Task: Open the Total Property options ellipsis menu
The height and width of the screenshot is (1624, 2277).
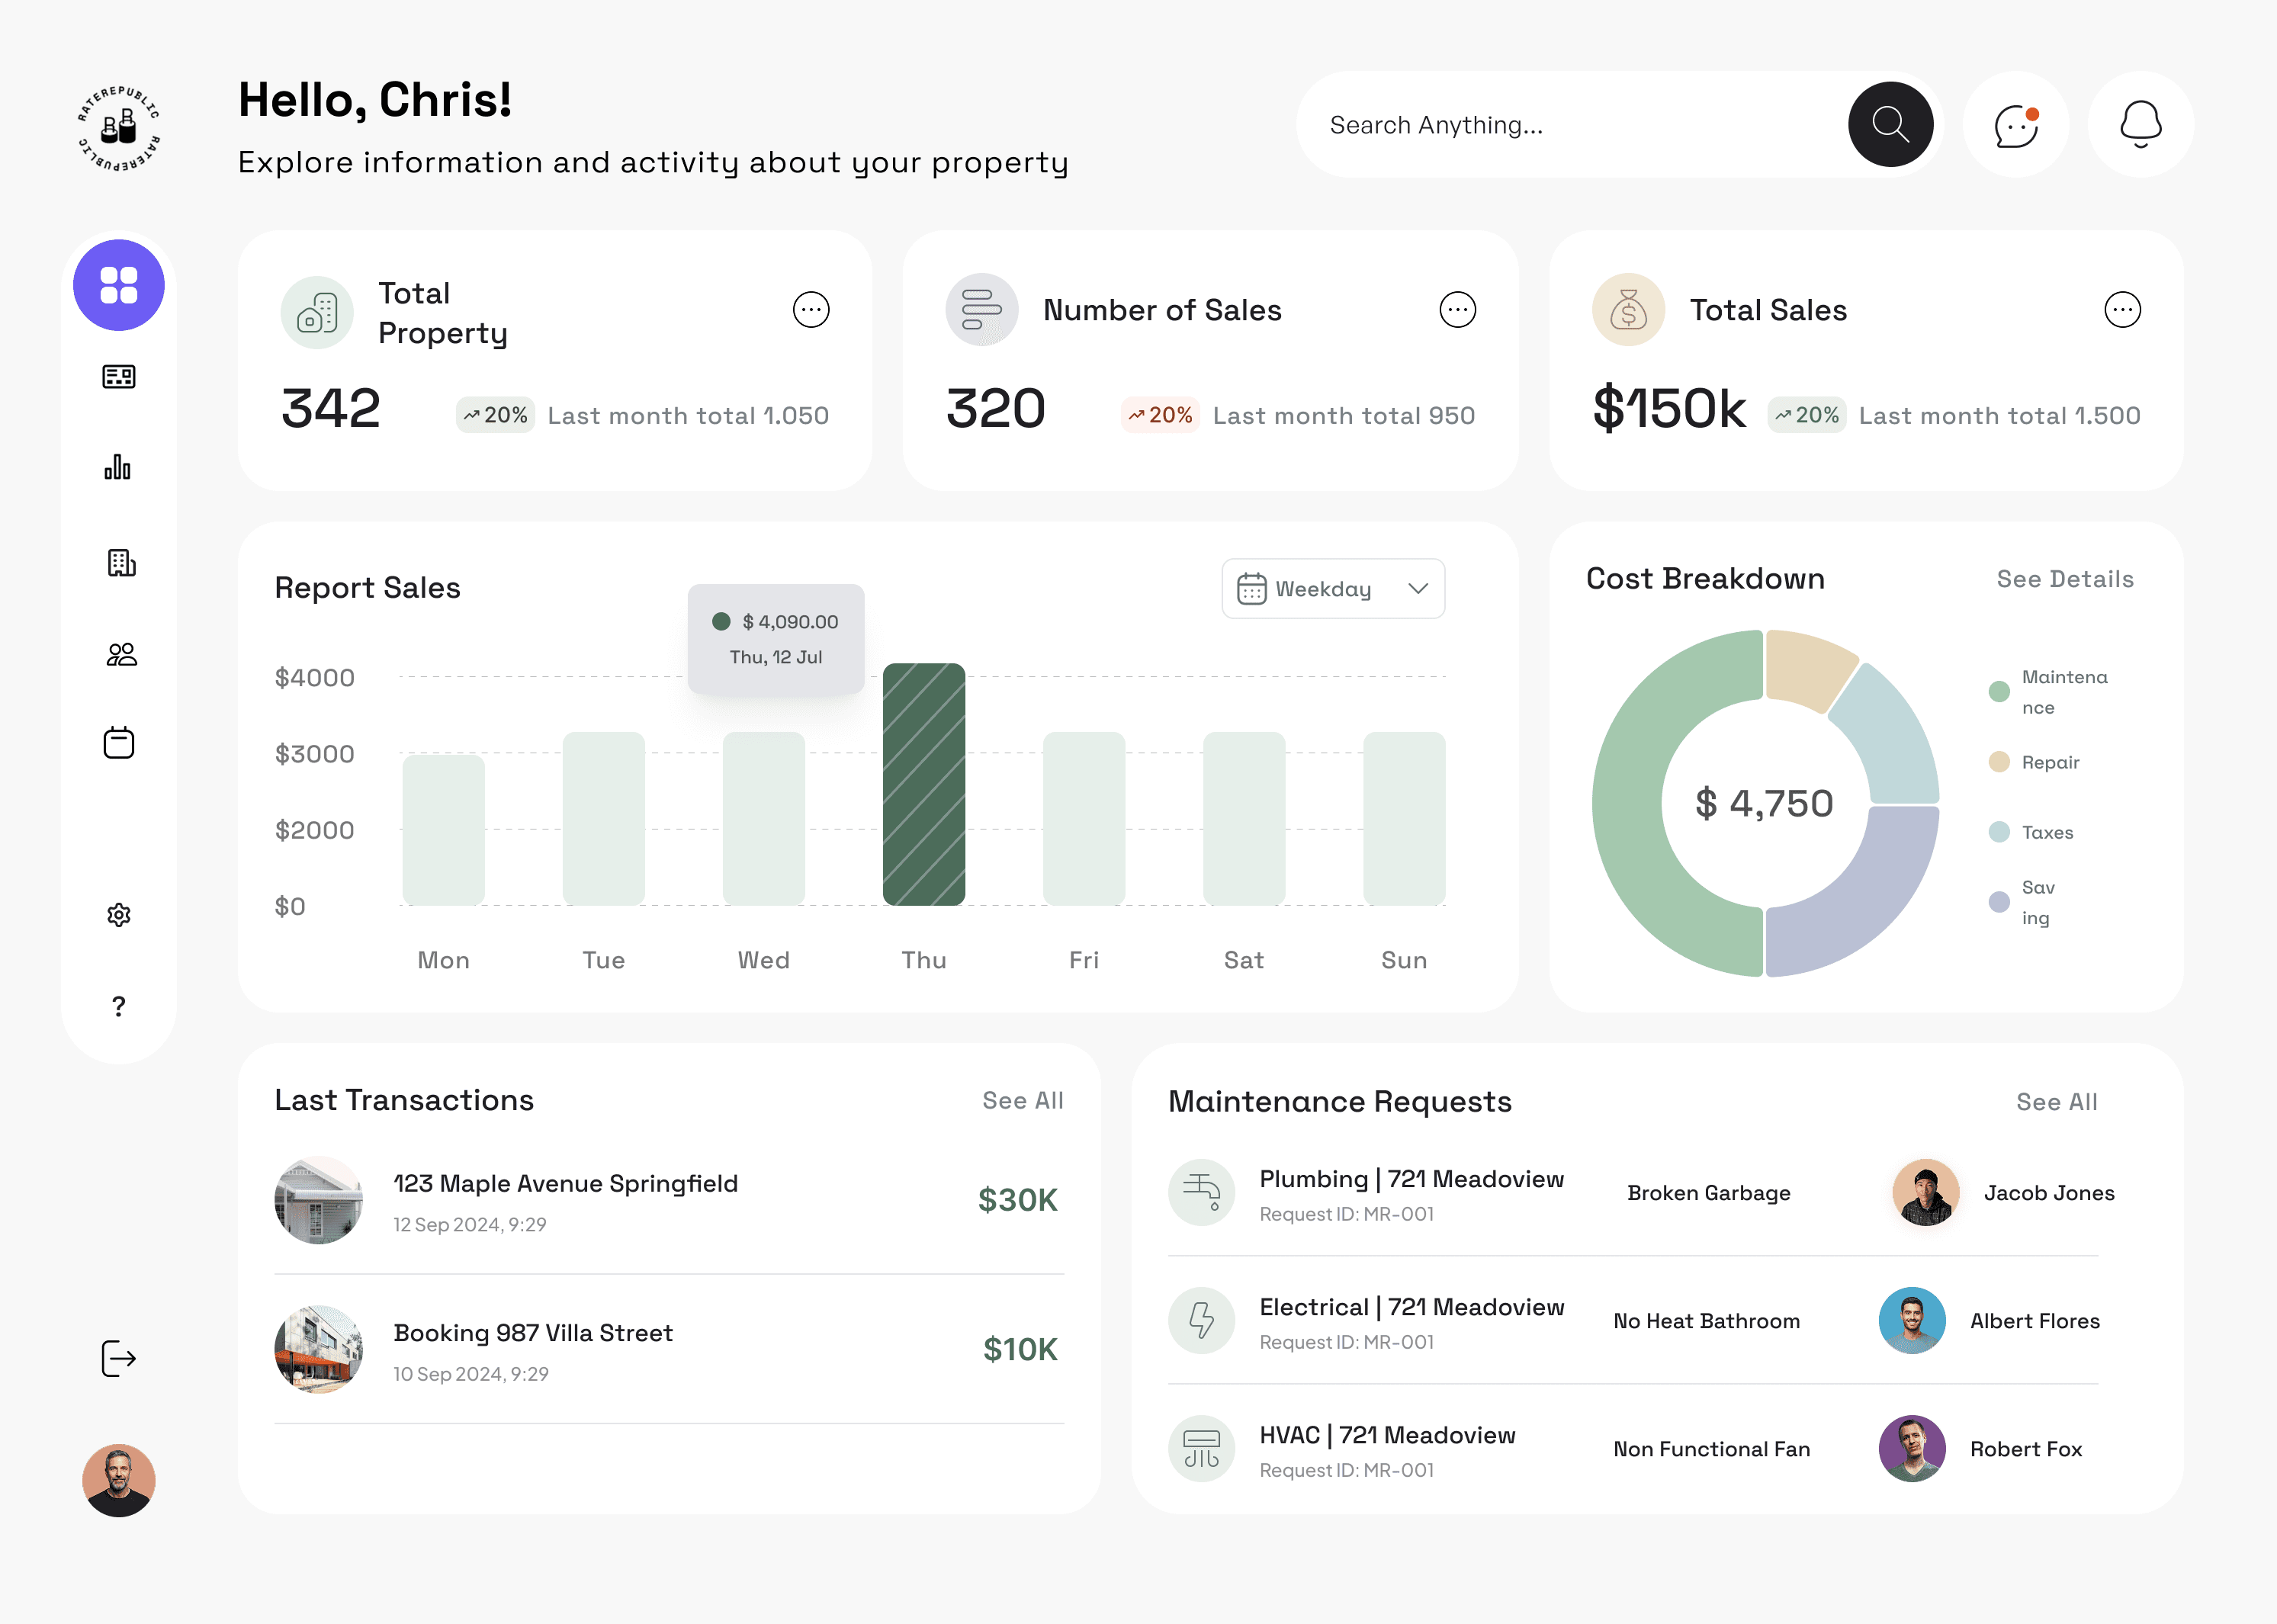Action: [812, 310]
